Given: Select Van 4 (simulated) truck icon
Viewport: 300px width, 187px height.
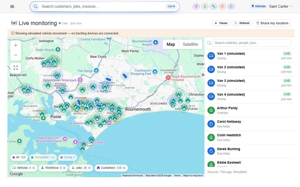Looking at the screenshot, I should pos(211,96).
